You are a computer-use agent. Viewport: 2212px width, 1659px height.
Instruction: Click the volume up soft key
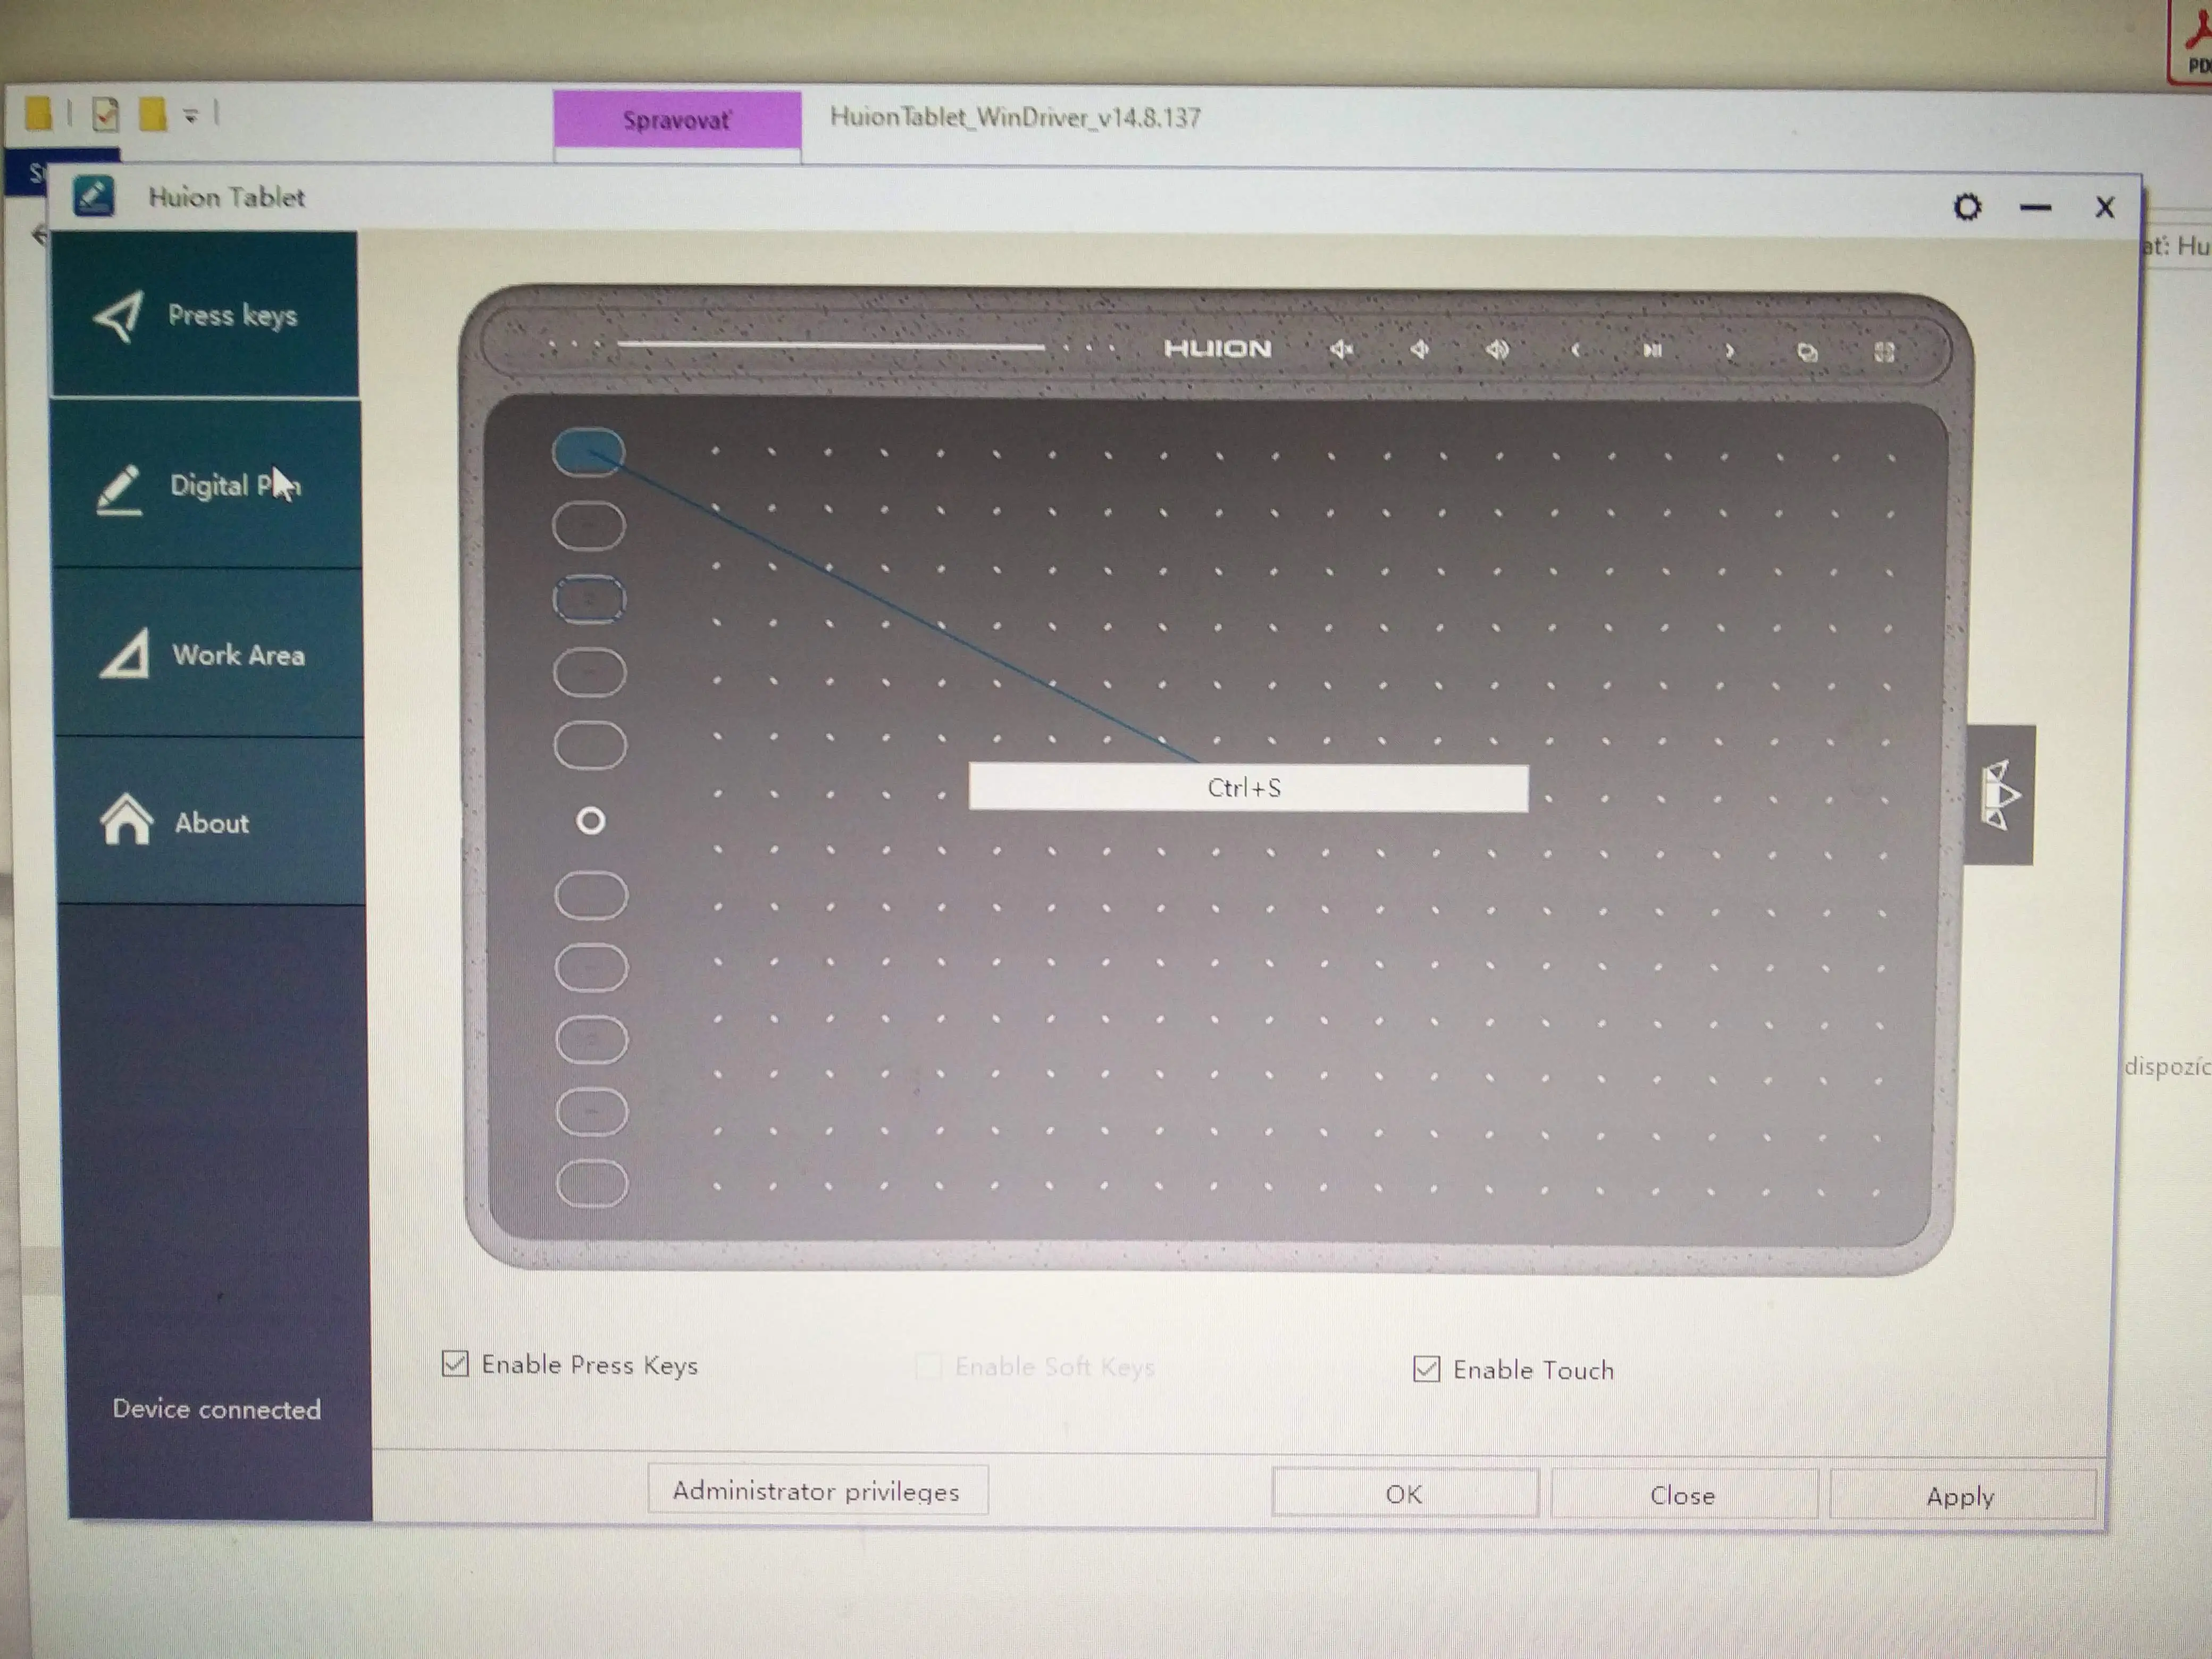tap(1497, 349)
